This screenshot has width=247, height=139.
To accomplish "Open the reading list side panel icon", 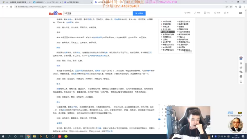I will (236, 6).
